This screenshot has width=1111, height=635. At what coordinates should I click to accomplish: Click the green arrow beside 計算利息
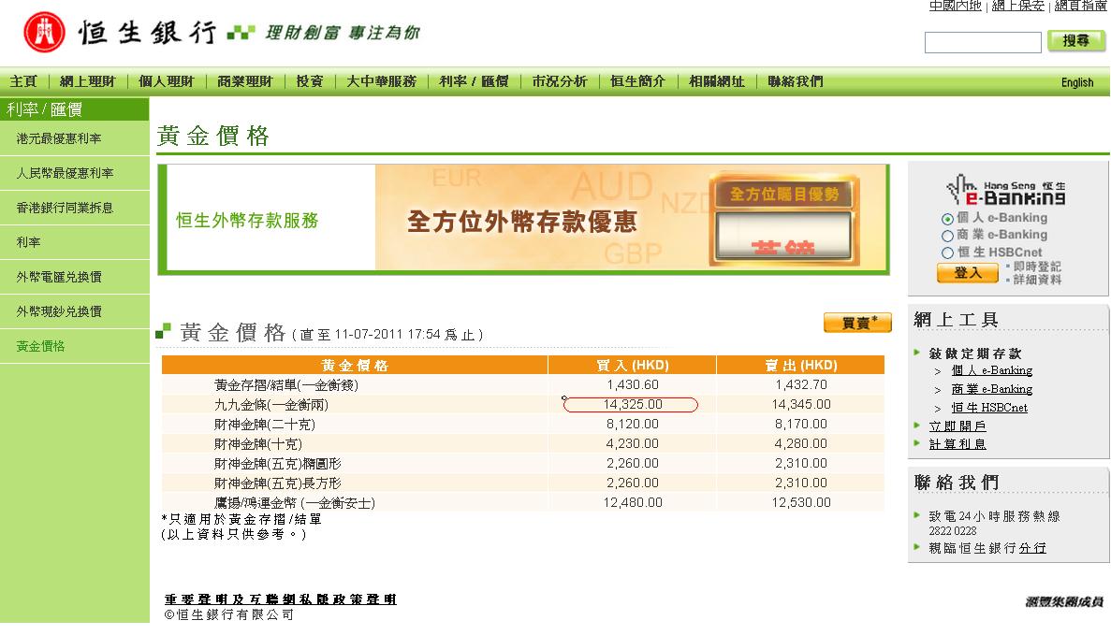pyautogui.click(x=917, y=443)
